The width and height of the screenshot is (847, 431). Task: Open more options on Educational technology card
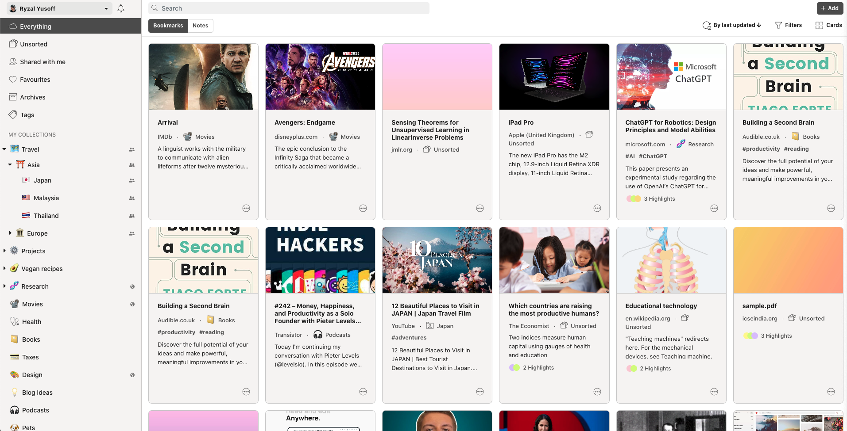714,392
